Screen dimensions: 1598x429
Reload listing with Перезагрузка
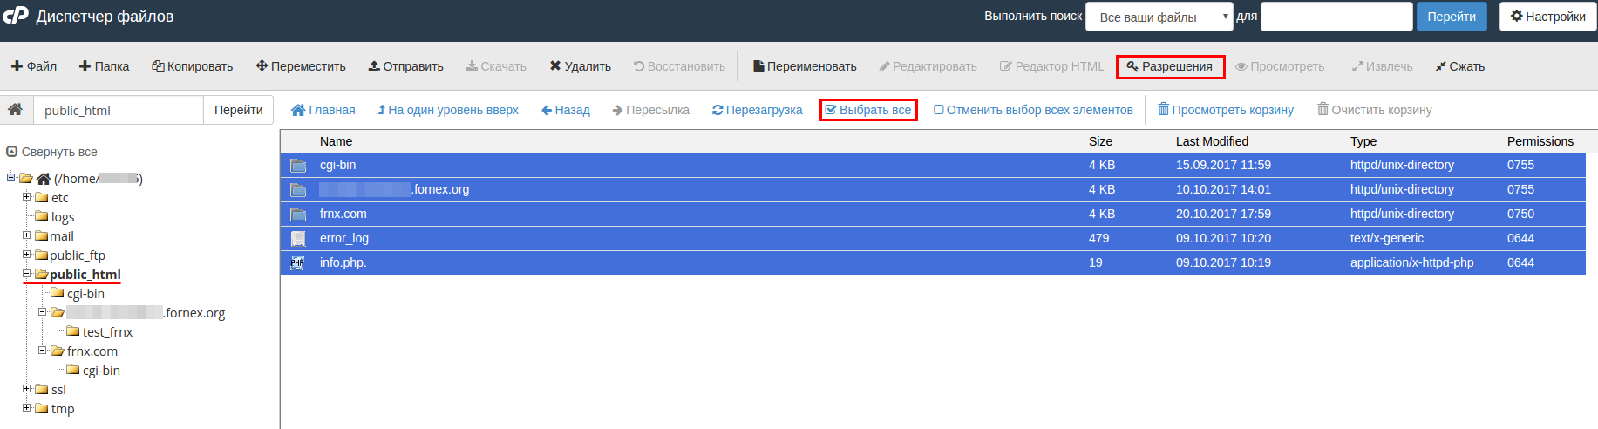pos(757,110)
